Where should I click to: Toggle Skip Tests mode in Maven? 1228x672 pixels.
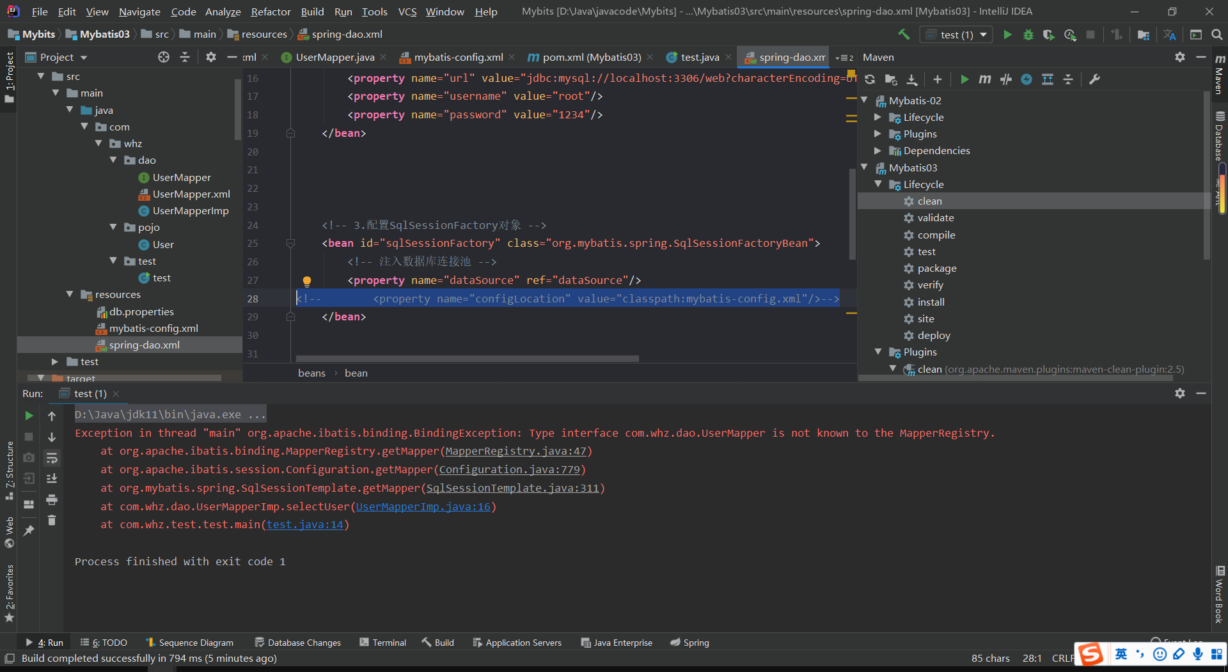1027,79
